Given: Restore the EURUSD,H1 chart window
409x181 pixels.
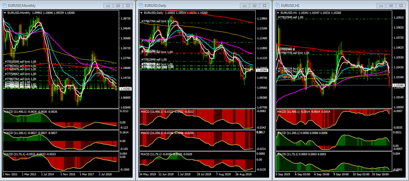Looking at the screenshot, I should 391,5.
